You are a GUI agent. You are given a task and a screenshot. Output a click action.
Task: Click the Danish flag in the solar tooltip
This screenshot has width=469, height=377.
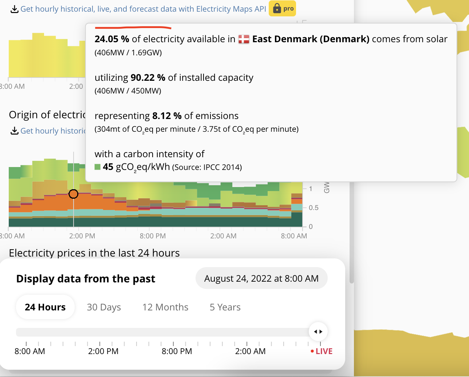pyautogui.click(x=243, y=39)
